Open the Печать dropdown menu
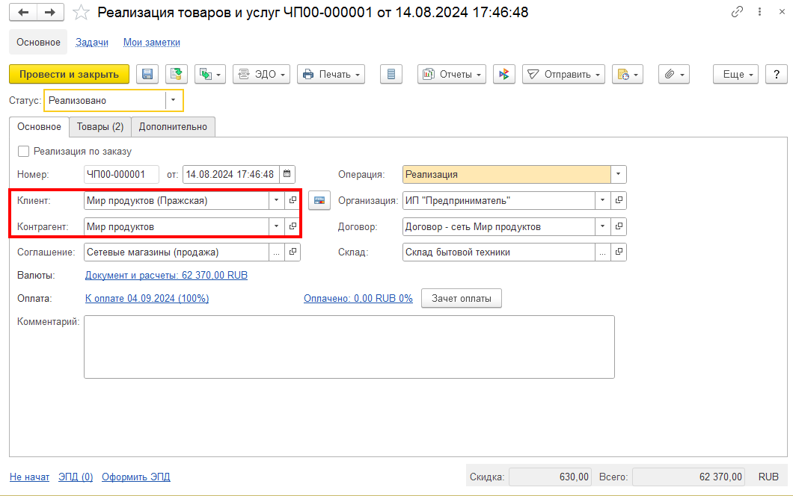 coord(331,74)
